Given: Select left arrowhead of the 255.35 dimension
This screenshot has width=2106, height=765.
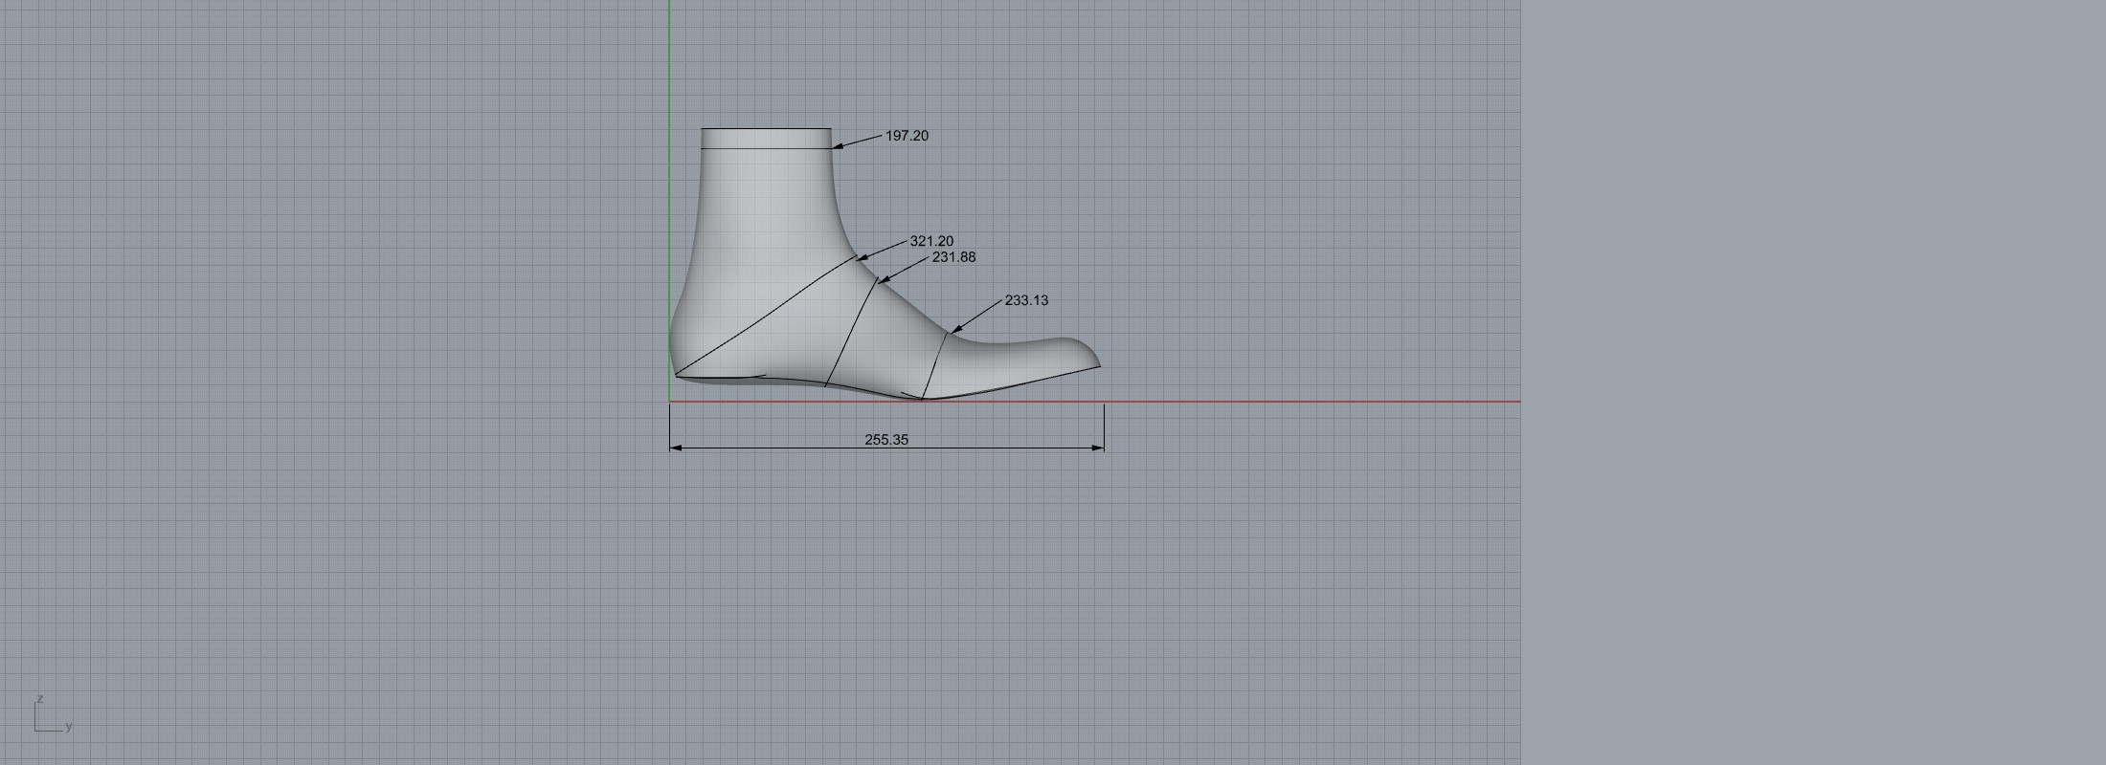Looking at the screenshot, I should tap(675, 448).
